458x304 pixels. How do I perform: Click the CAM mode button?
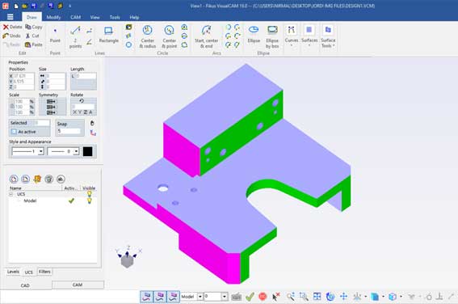(x=78, y=285)
